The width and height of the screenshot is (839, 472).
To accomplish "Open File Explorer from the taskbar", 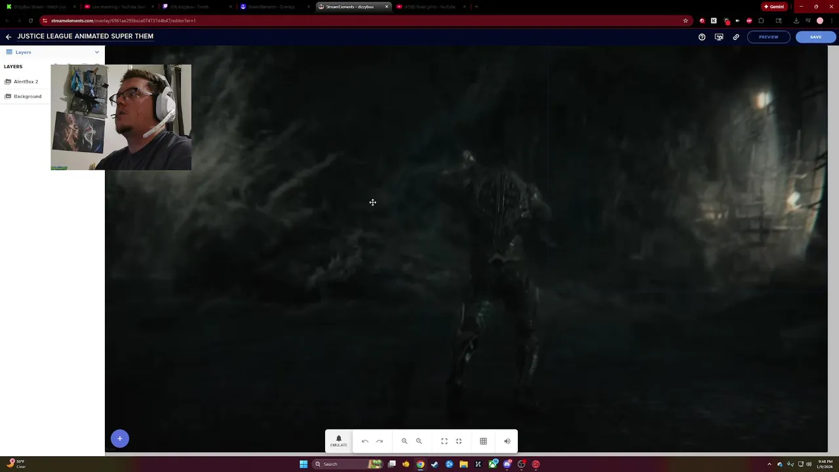I will click(463, 464).
